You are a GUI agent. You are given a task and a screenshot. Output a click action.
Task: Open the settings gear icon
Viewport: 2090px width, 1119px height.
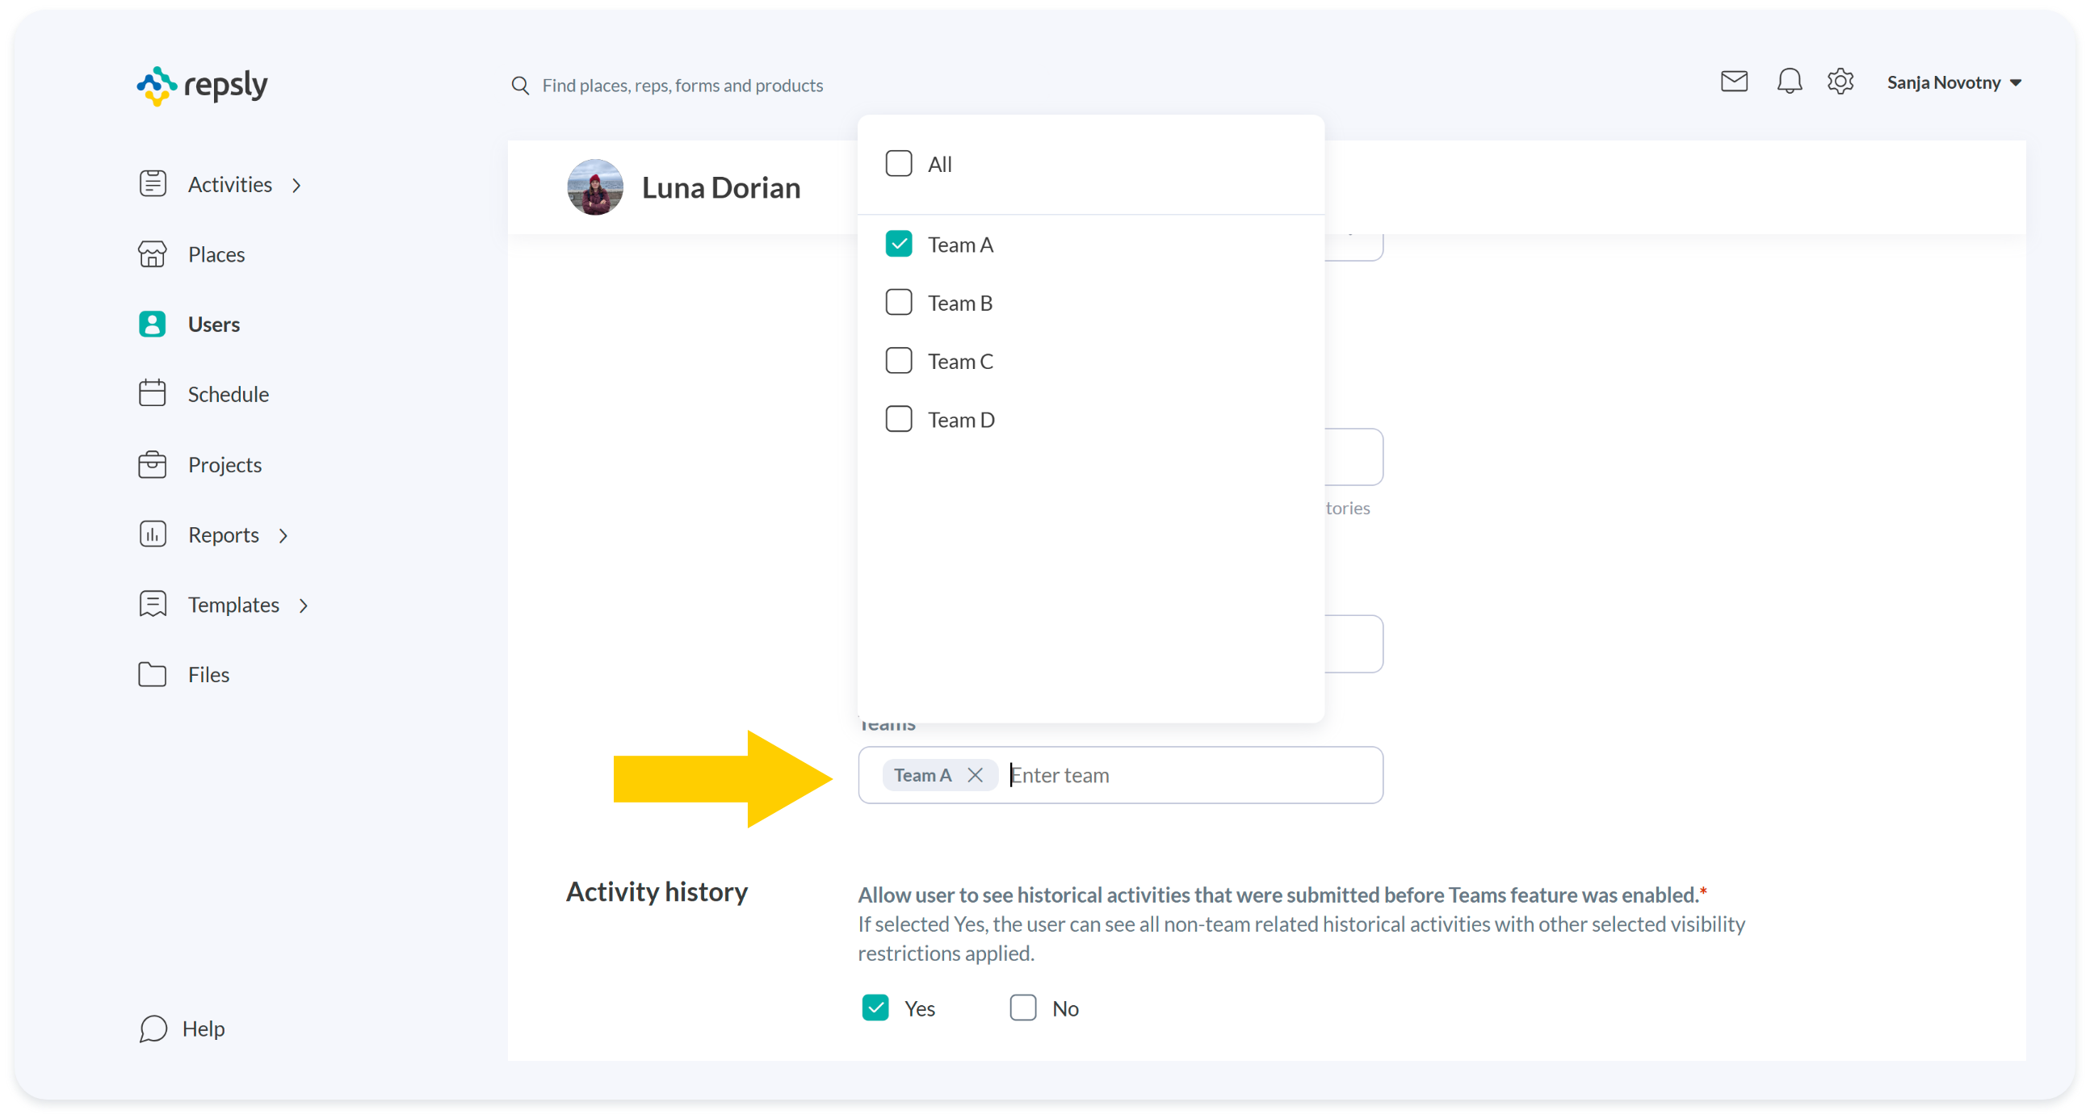coord(1840,82)
